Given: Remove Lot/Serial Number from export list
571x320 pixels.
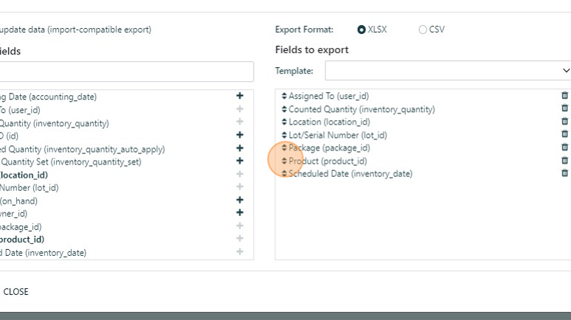Looking at the screenshot, I should 564,134.
